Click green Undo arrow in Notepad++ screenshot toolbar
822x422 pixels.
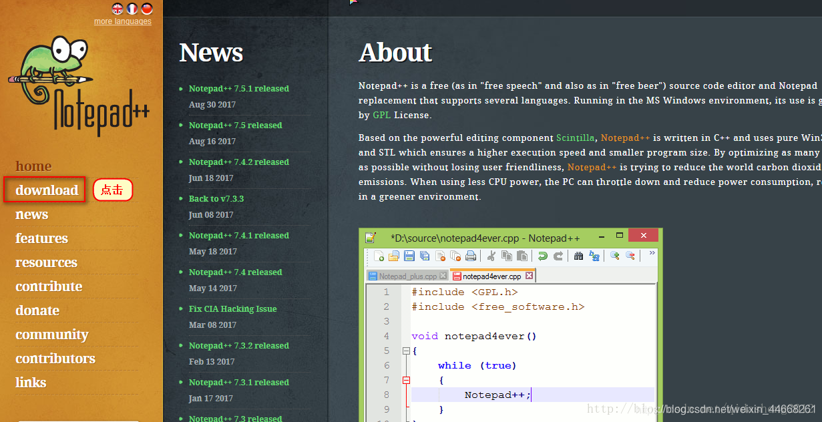543,256
